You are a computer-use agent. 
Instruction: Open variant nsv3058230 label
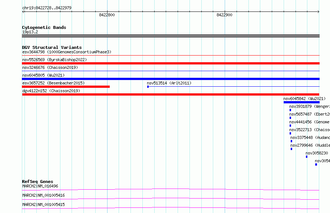tap(317, 153)
